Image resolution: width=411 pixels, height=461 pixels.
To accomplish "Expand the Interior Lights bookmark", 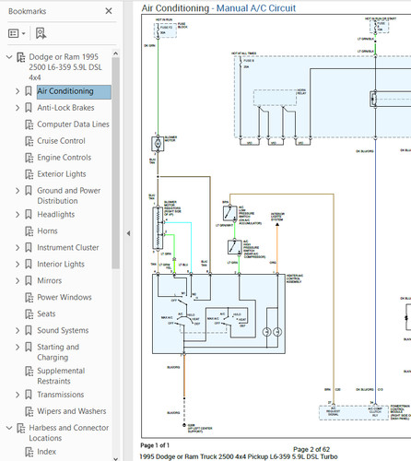I will pos(18,265).
